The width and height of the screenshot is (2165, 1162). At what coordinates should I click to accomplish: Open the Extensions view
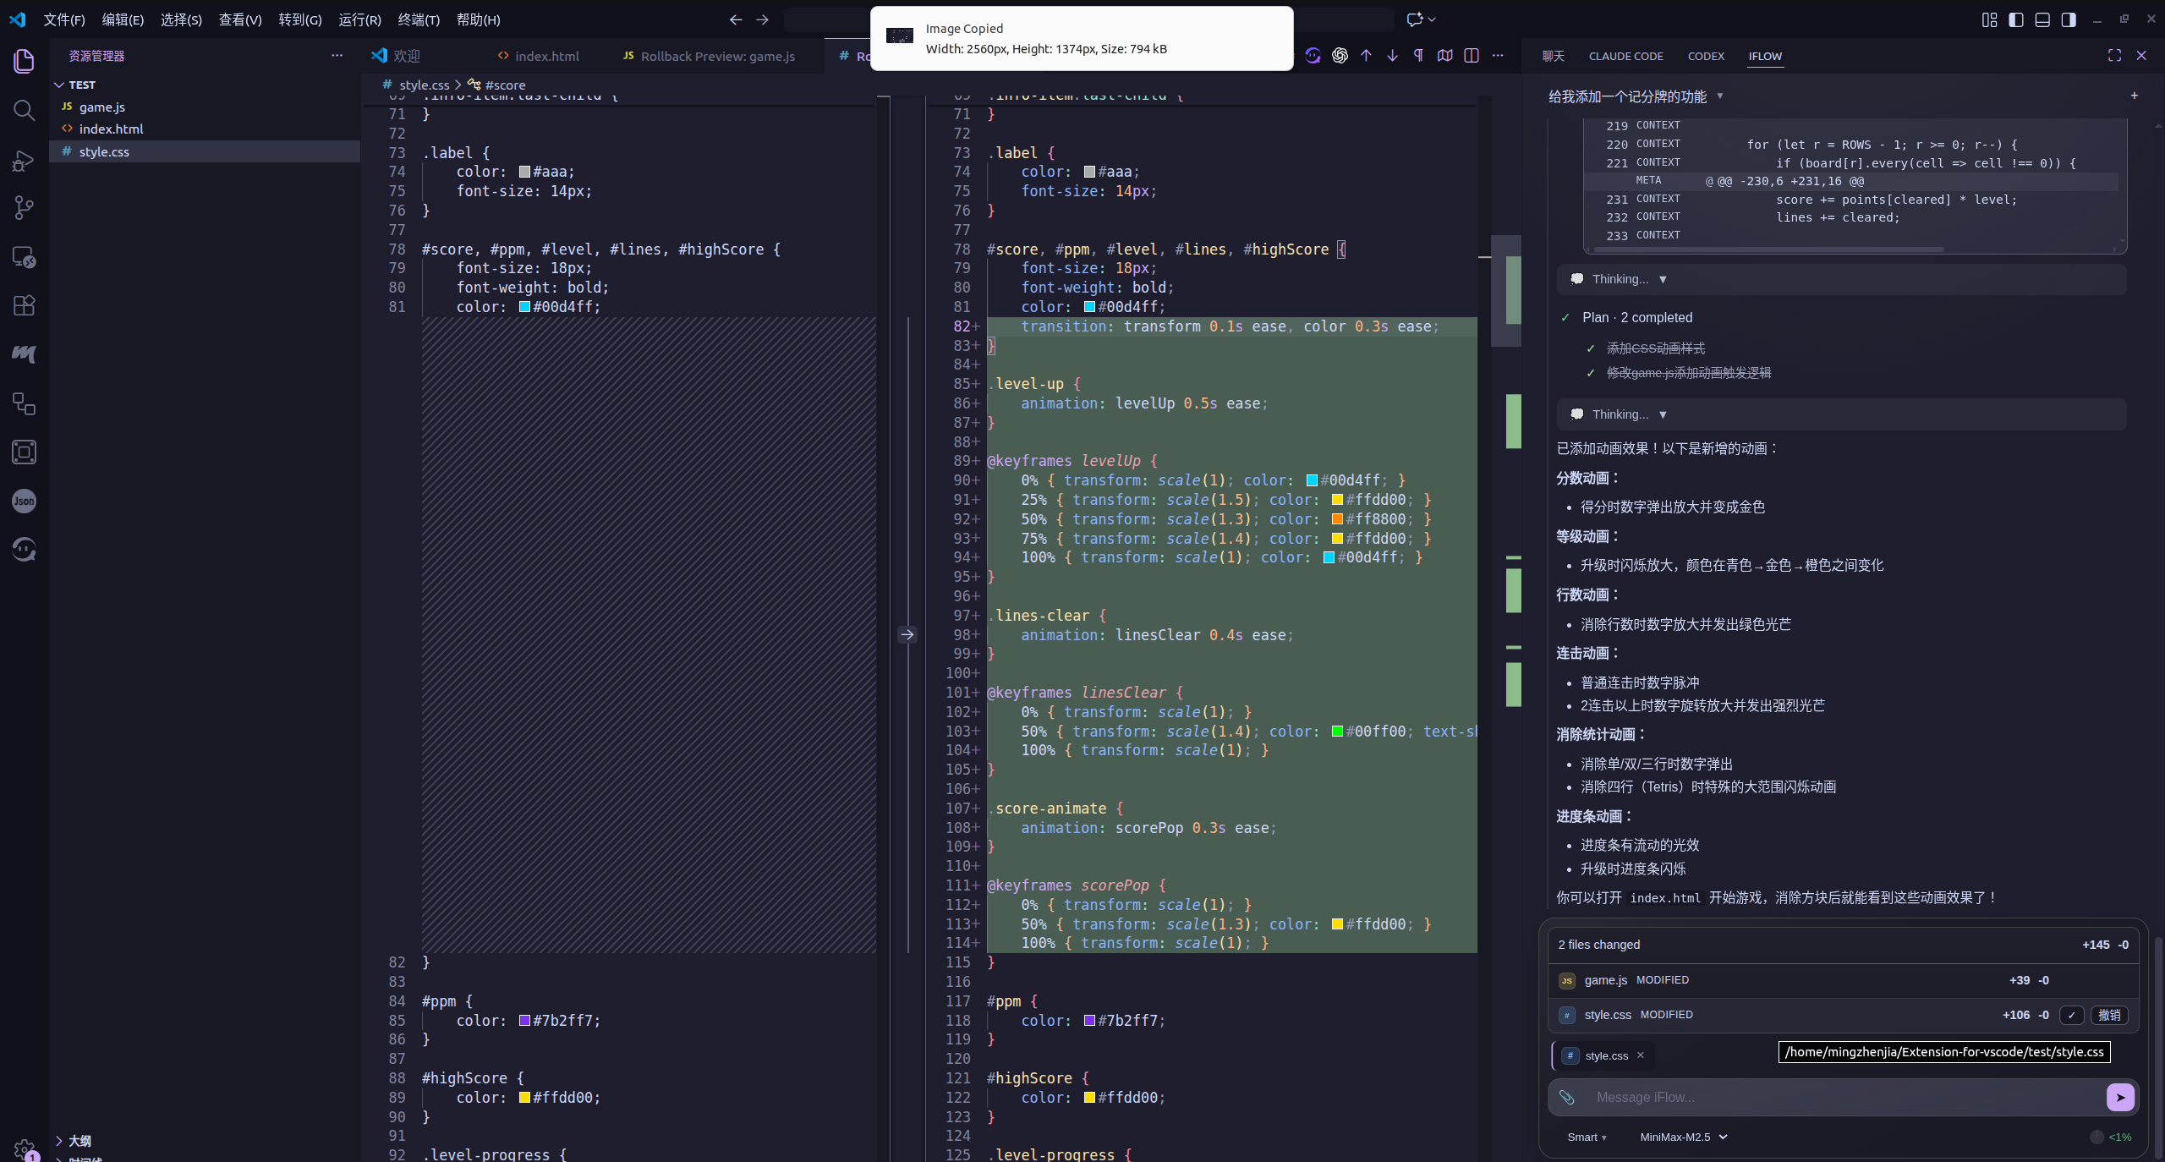click(23, 305)
